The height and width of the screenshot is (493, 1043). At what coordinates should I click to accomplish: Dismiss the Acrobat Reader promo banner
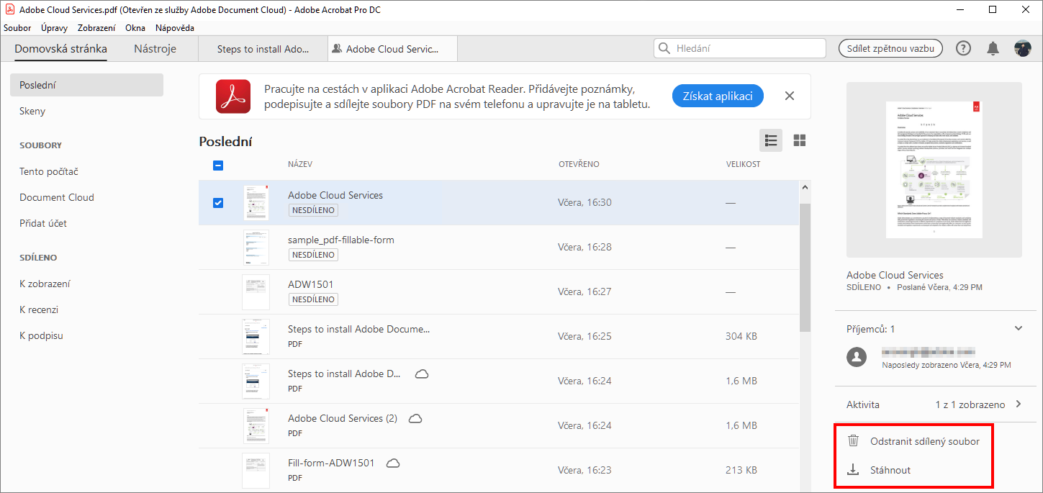coord(790,96)
